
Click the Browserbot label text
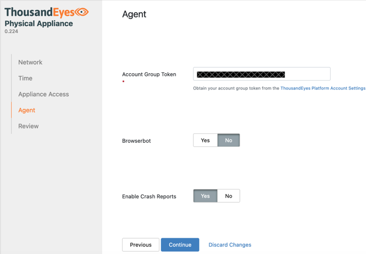(x=136, y=141)
